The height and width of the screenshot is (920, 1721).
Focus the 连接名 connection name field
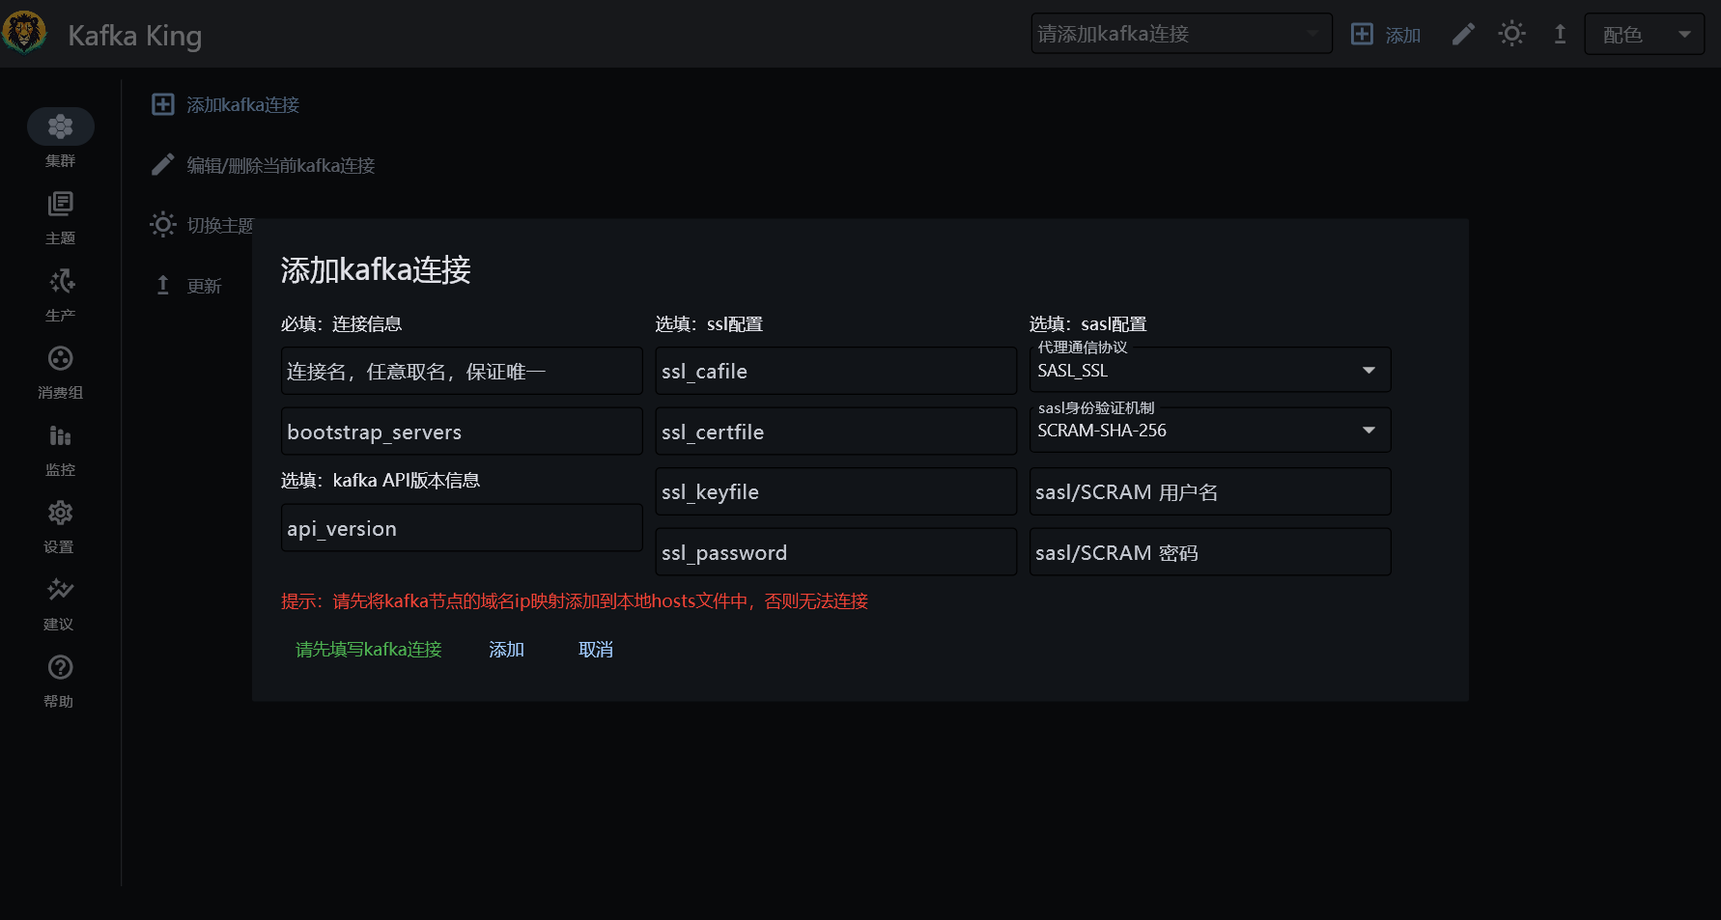coord(462,371)
